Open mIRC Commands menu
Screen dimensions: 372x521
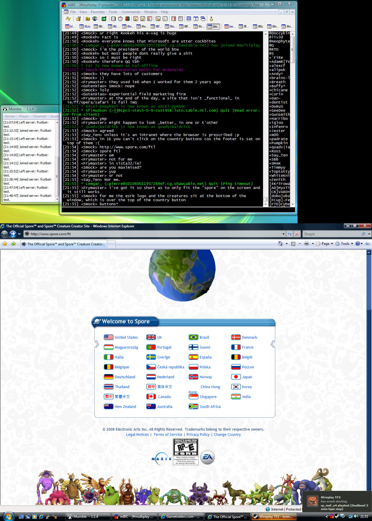[x=131, y=12]
